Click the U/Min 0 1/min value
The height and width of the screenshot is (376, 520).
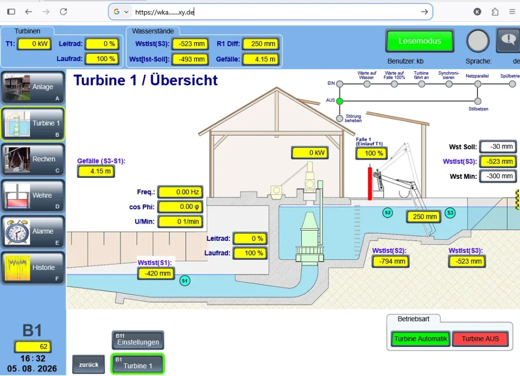click(180, 222)
